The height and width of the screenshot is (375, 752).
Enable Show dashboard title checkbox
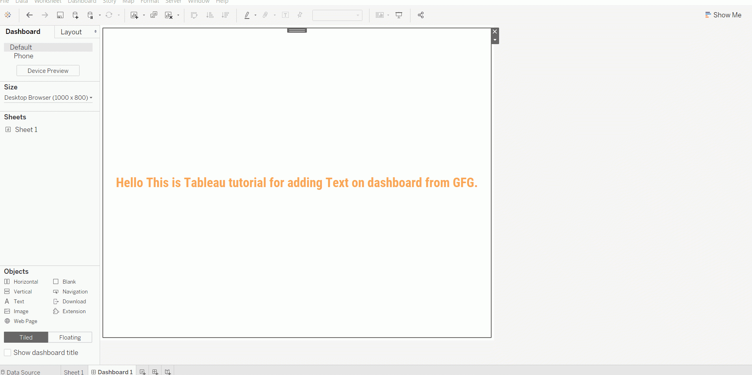(7, 353)
